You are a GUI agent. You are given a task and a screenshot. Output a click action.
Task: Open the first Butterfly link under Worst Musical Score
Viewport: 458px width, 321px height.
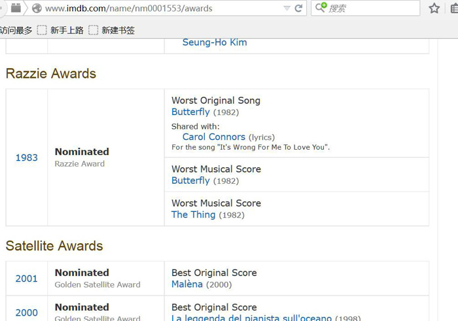point(190,180)
